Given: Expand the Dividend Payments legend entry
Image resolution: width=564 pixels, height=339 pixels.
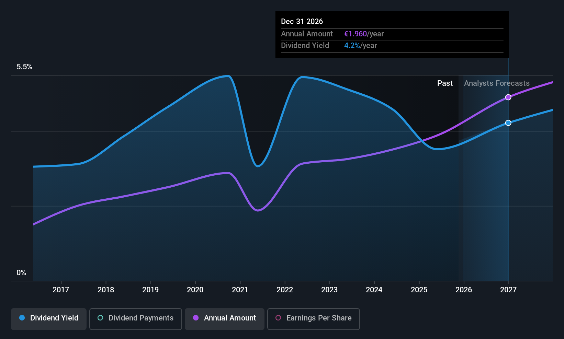Looking at the screenshot, I should (x=135, y=318).
